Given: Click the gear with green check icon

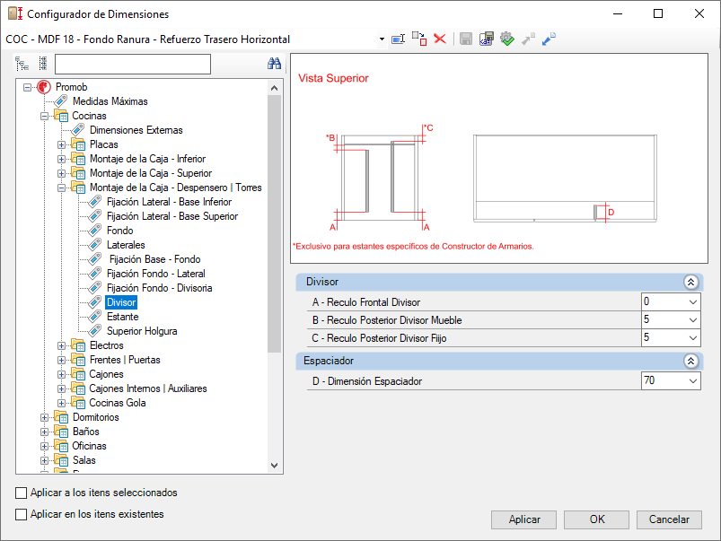Looking at the screenshot, I should coord(507,39).
